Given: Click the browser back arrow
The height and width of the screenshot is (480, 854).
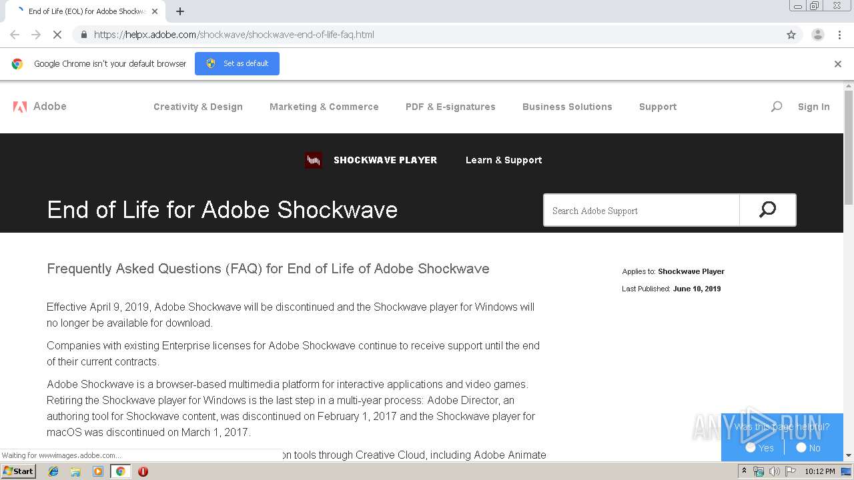Looking at the screenshot, I should point(15,35).
